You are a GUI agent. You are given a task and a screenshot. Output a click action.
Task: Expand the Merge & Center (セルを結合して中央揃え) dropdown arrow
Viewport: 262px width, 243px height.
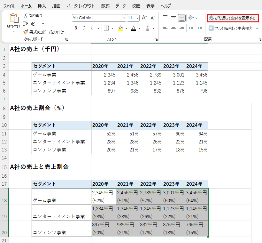257,28
